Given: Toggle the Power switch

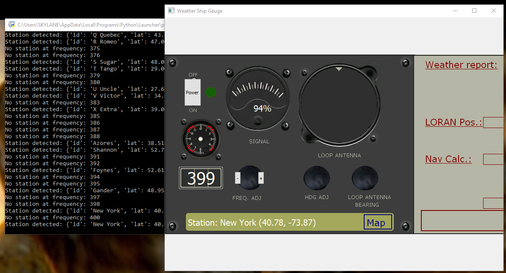Looking at the screenshot, I should 192,92.
